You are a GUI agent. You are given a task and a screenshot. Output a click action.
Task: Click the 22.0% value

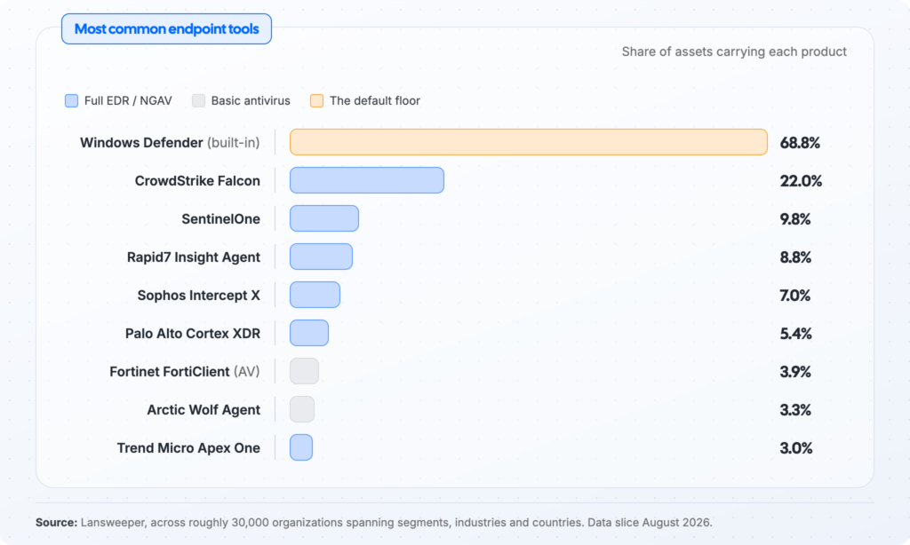pyautogui.click(x=801, y=181)
